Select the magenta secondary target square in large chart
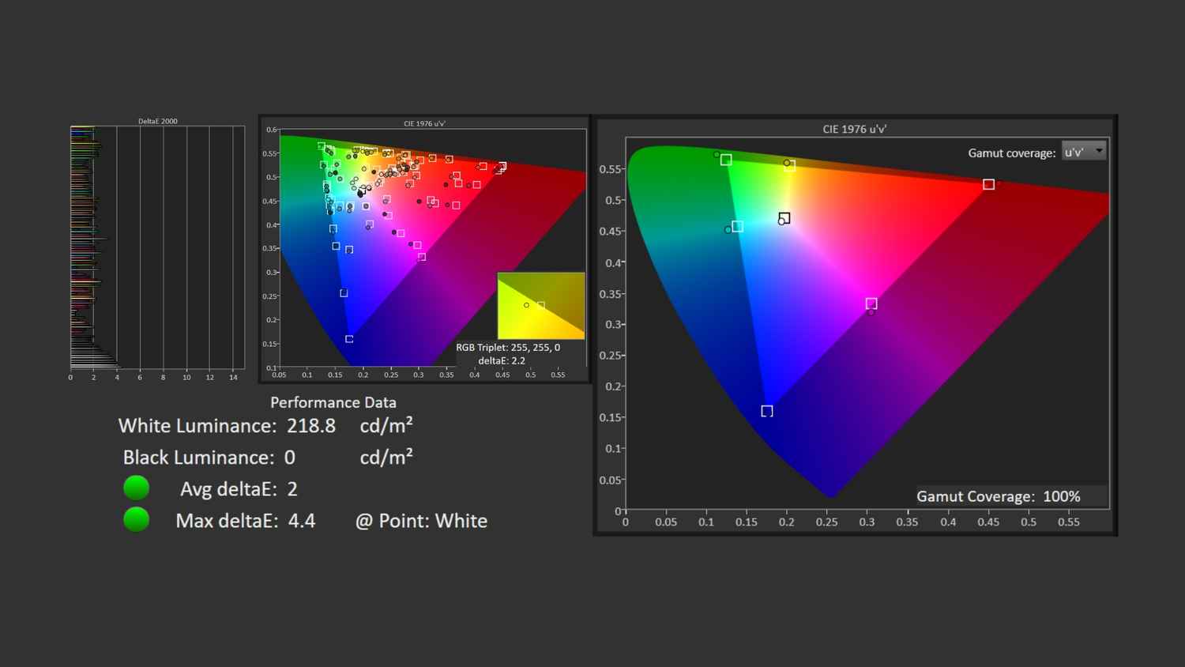Image resolution: width=1185 pixels, height=667 pixels. [871, 303]
